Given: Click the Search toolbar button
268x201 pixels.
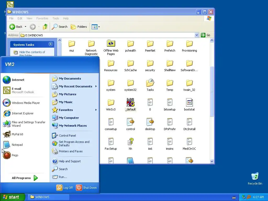Looking at the screenshot, I should click(x=60, y=27).
